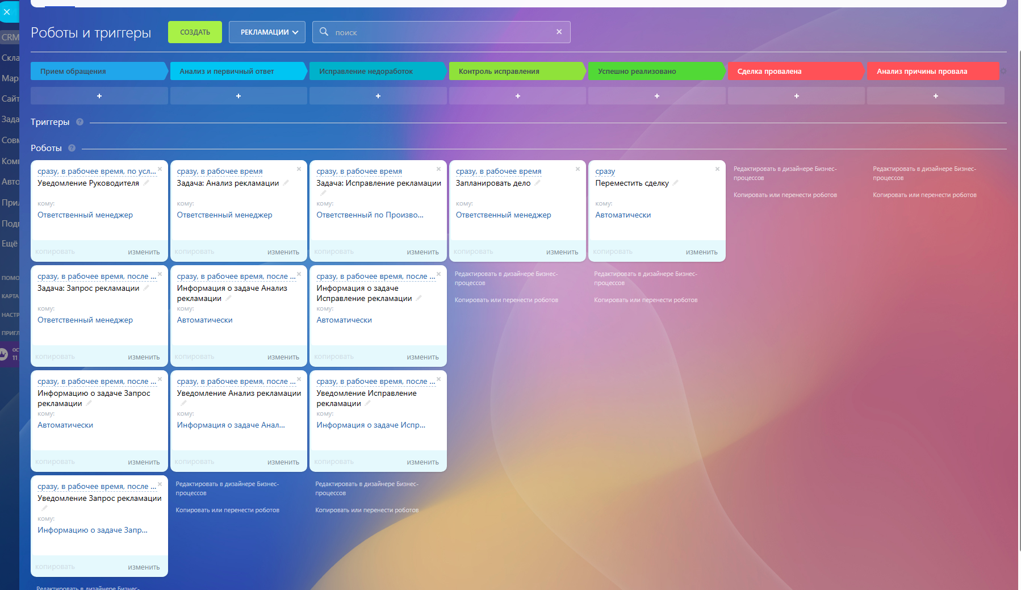Screen dimensions: 1021x590
Task: Rename Задача: Анализ рекламации using its pencil icon
Action: point(286,183)
